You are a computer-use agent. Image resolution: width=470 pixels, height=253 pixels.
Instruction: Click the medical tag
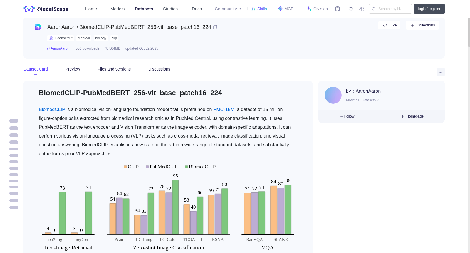point(84,38)
